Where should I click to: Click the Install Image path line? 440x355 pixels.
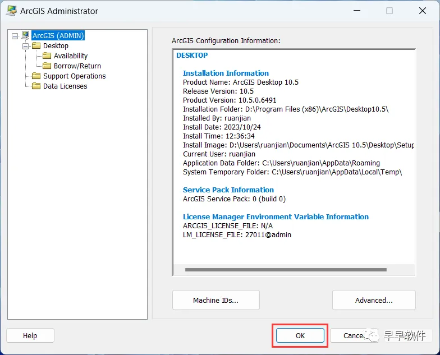pyautogui.click(x=299, y=145)
